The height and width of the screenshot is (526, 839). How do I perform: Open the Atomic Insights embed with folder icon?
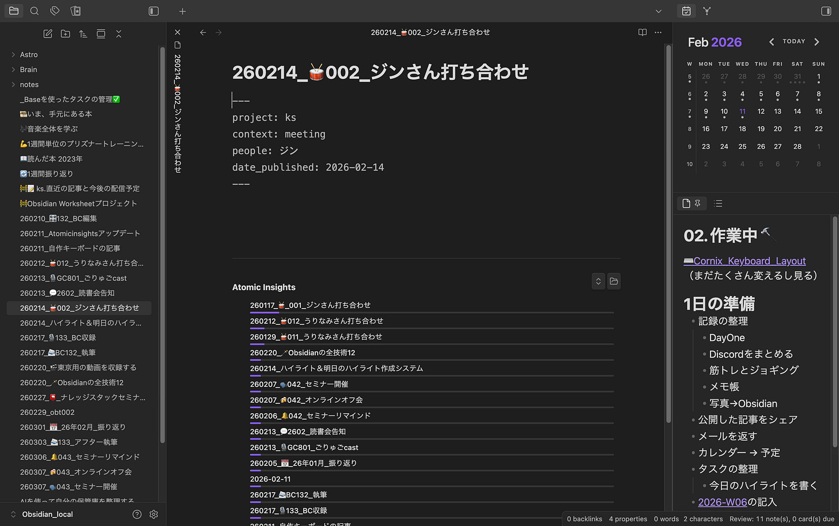pos(613,281)
